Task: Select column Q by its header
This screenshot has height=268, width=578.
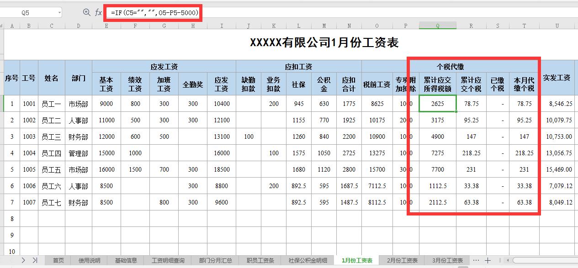Action: coord(437,26)
